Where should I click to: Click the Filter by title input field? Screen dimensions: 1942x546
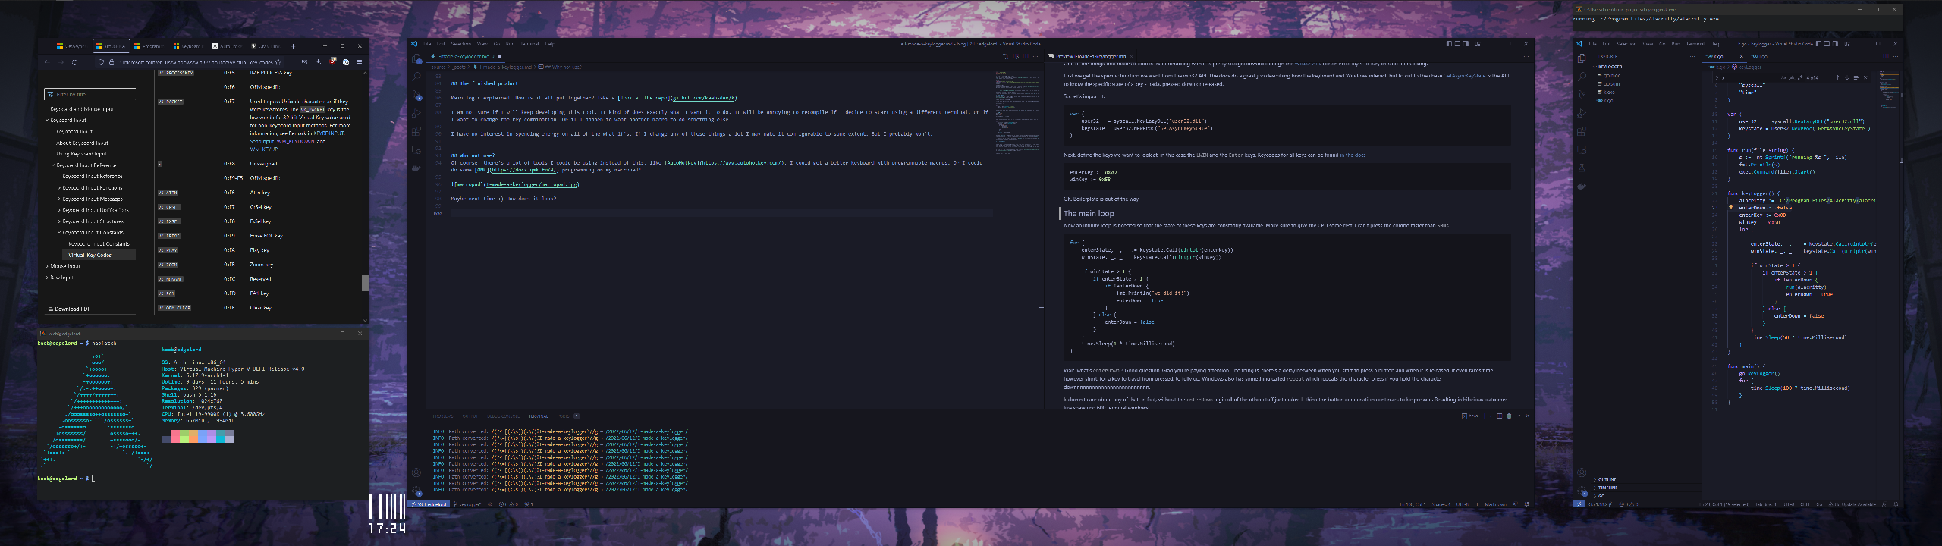(91, 95)
